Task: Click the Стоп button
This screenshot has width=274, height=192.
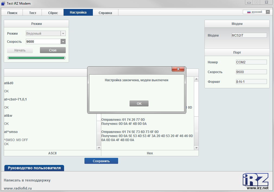Action: 53,50
